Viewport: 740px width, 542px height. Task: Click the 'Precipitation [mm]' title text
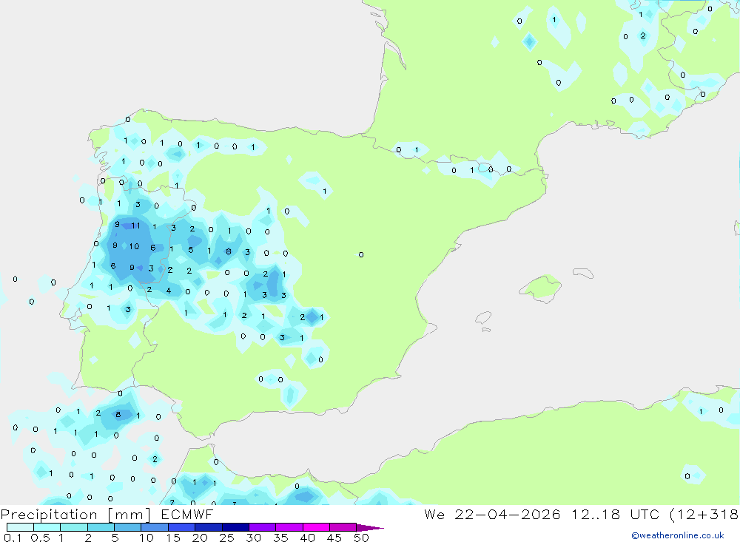click(x=75, y=515)
